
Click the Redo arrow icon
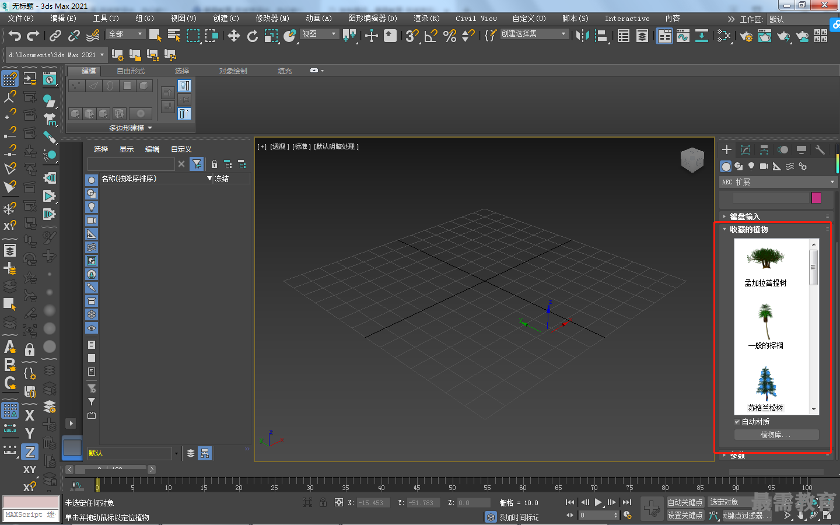(x=33, y=36)
